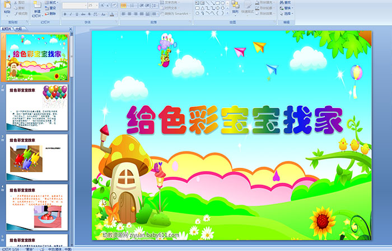This screenshot has width=392, height=251.
Task: Toggle Italic formatting
Action: pyautogui.click(x=71, y=14)
